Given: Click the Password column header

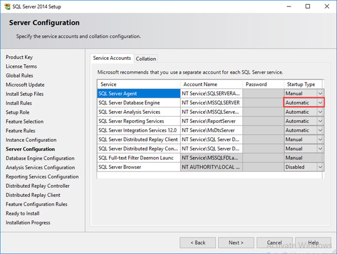Looking at the screenshot, I should [x=264, y=84].
